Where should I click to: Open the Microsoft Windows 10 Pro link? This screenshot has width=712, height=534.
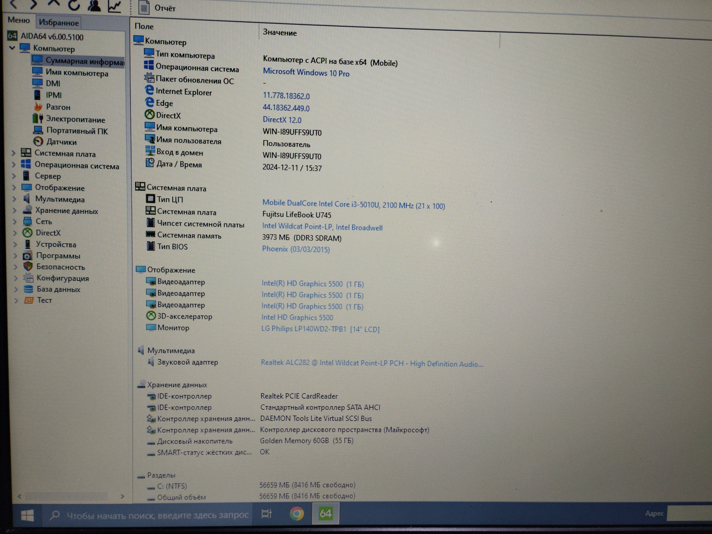coord(306,72)
